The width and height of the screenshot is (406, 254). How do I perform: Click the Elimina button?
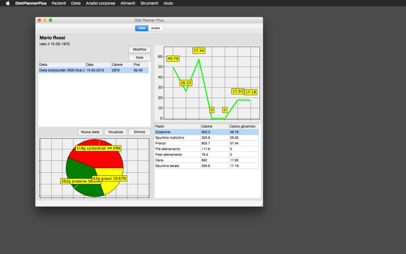tap(139, 132)
